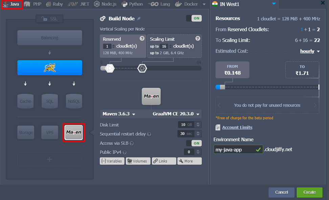
Task: Edit the Public IPv4 count field
Action: point(189,152)
